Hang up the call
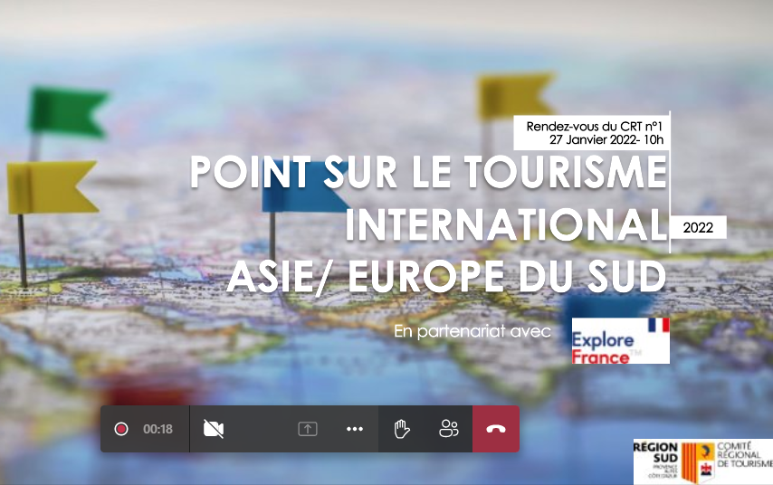The width and height of the screenshot is (773, 485). pyautogui.click(x=496, y=429)
